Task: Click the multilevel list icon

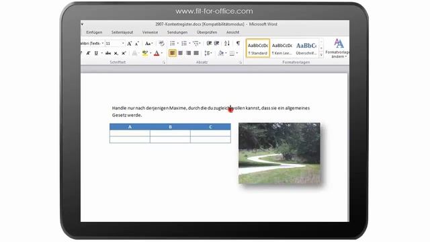Action: click(x=196, y=43)
